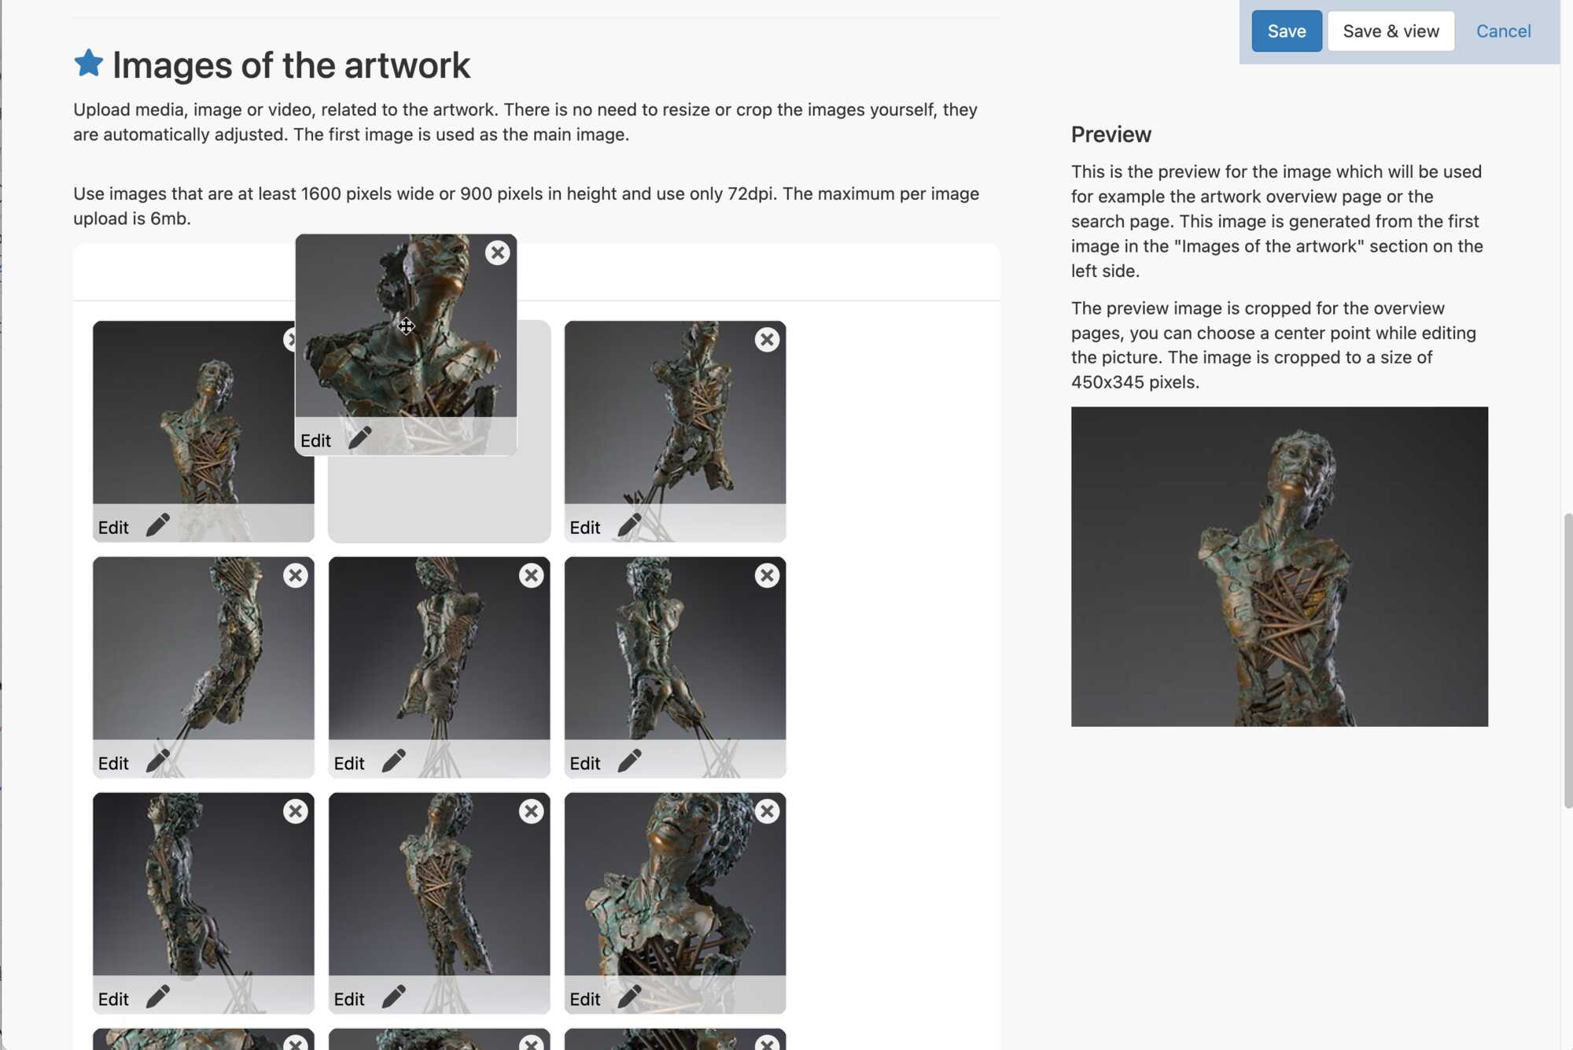Click the pencil icon on the first-row right image
1573x1050 pixels.
click(629, 525)
